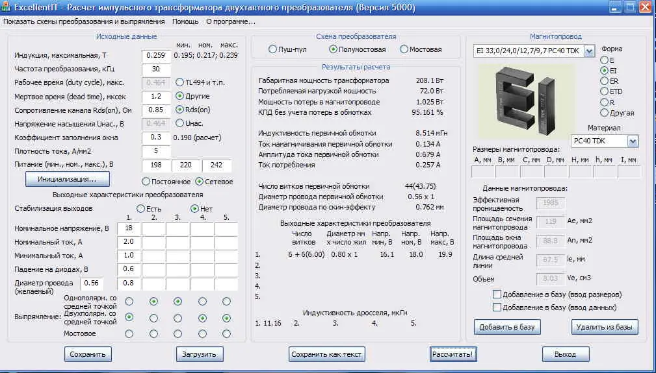The height and width of the screenshot is (373, 656).
Task: Open the Помощь menu
Action: pyautogui.click(x=185, y=21)
